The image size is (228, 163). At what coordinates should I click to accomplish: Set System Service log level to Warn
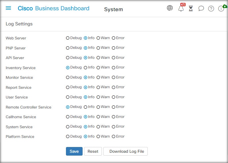tap(98, 126)
